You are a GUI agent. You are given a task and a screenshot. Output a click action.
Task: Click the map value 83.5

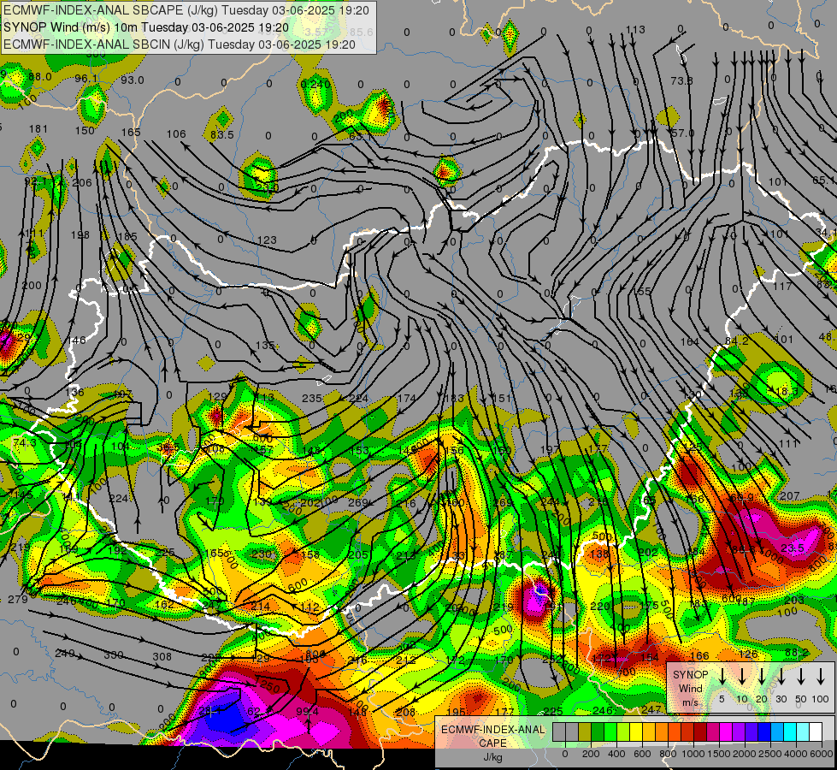[x=222, y=134]
